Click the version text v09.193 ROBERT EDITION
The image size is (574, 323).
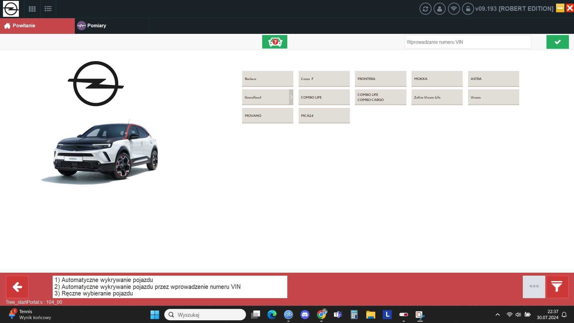point(514,9)
